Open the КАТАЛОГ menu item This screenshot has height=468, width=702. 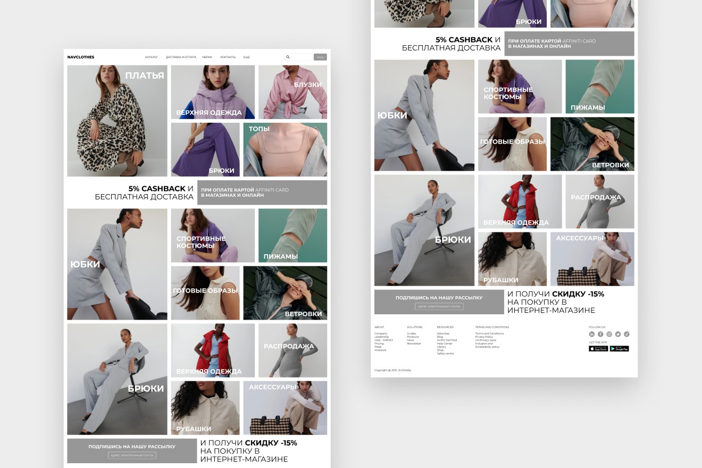pyautogui.click(x=152, y=57)
